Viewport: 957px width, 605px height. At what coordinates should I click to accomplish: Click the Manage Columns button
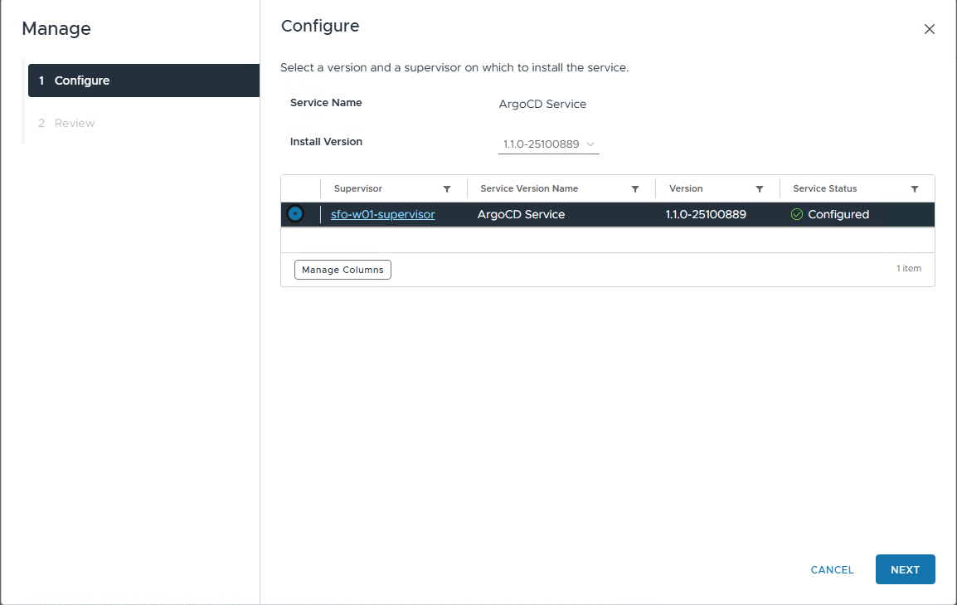coord(342,270)
